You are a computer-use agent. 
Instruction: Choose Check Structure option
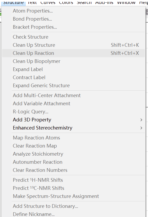73,37
